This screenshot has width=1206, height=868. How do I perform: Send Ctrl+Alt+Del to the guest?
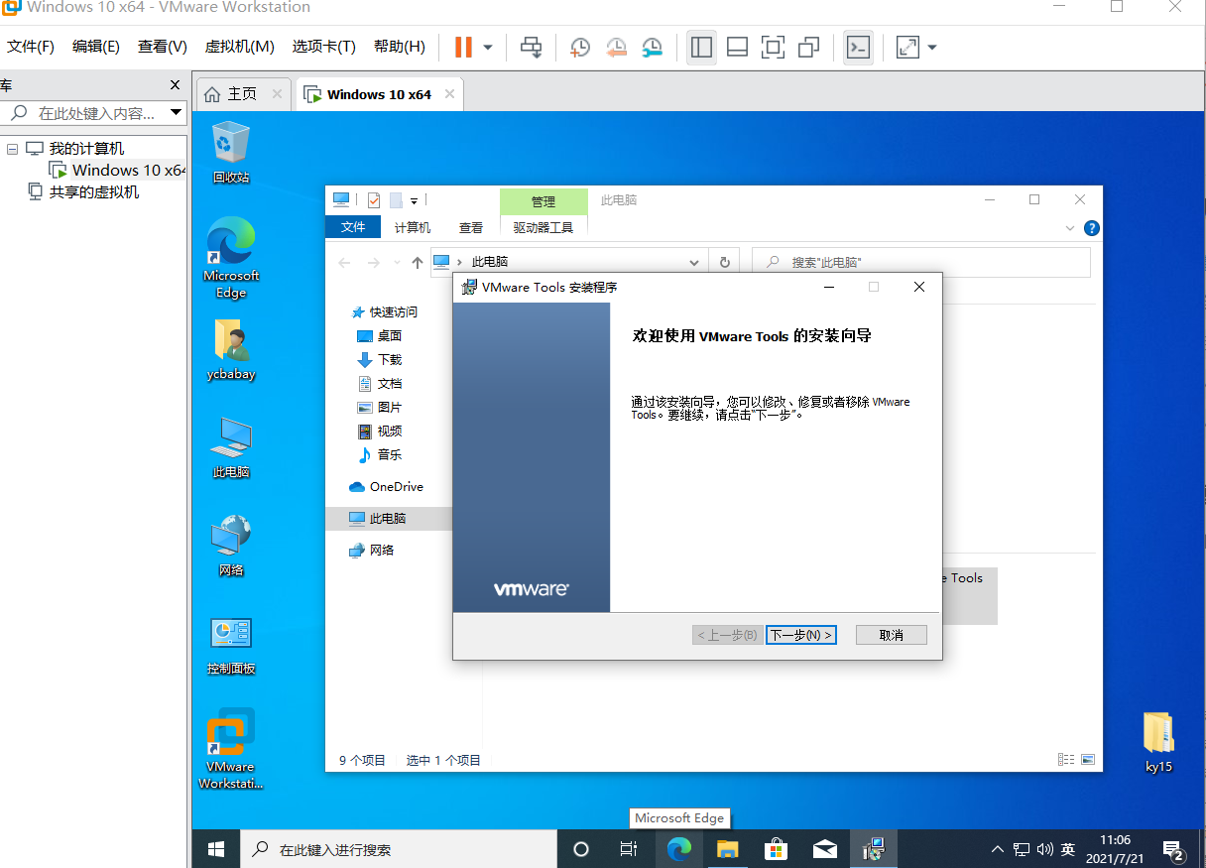(531, 47)
